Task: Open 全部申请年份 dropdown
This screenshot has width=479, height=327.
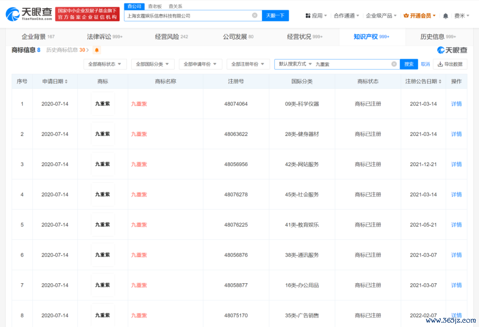Action: pos(200,64)
